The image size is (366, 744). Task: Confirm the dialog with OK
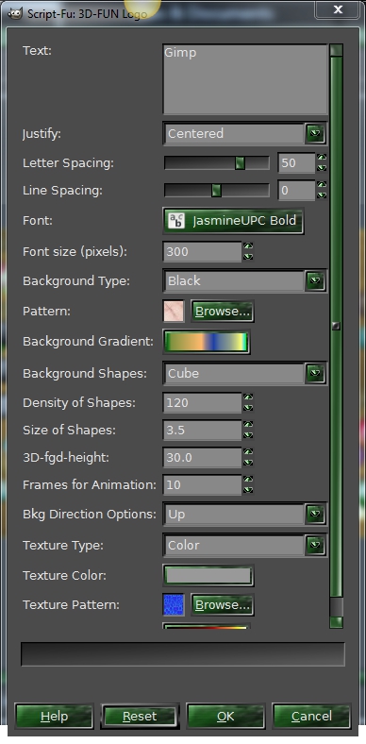tap(225, 716)
